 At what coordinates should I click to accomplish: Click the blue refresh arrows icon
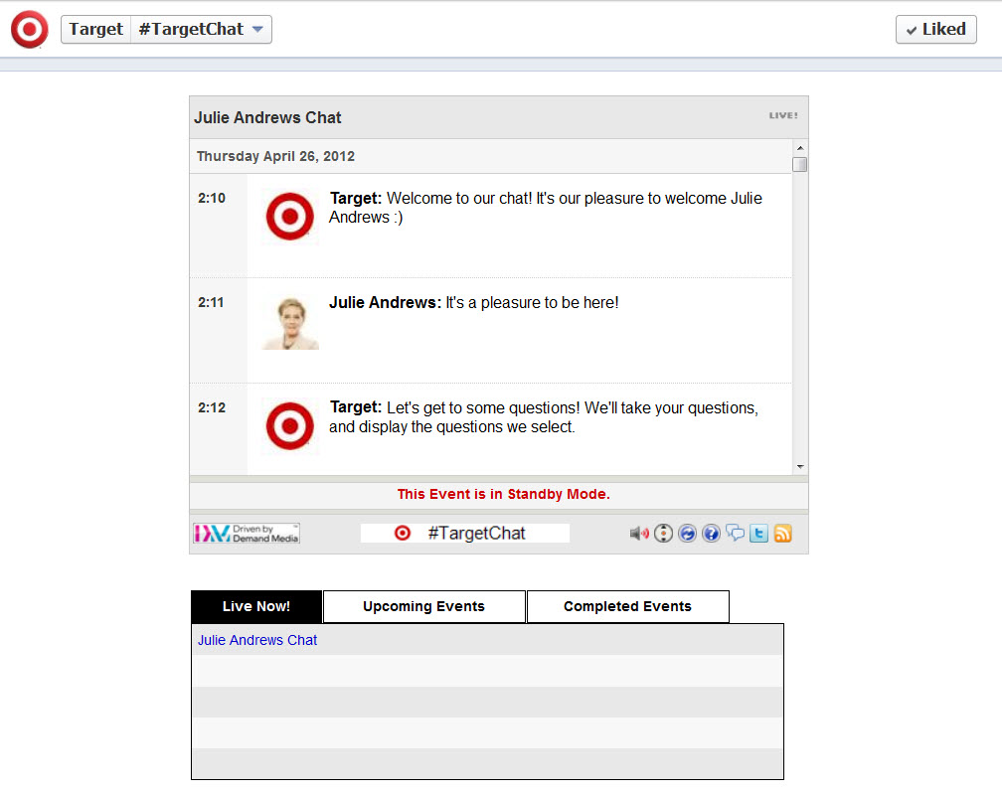(687, 534)
